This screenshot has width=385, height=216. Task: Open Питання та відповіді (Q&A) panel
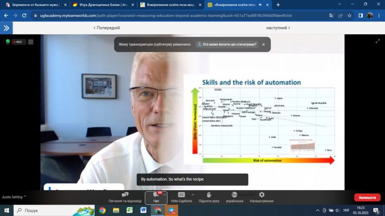pyautogui.click(x=125, y=197)
